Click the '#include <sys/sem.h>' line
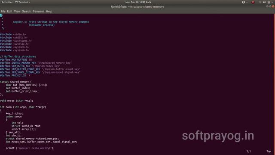 [x=14, y=50]
